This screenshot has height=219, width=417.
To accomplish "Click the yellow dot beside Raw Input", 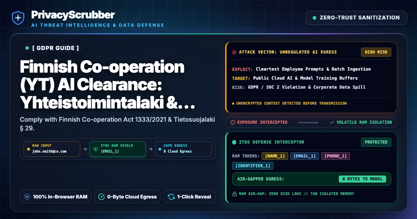I will (28, 149).
